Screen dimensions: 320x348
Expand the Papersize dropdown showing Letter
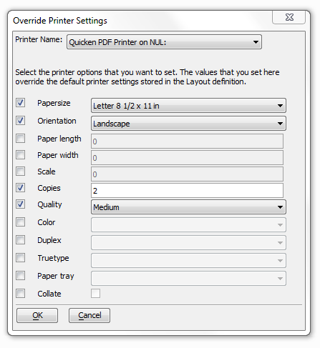point(188,106)
